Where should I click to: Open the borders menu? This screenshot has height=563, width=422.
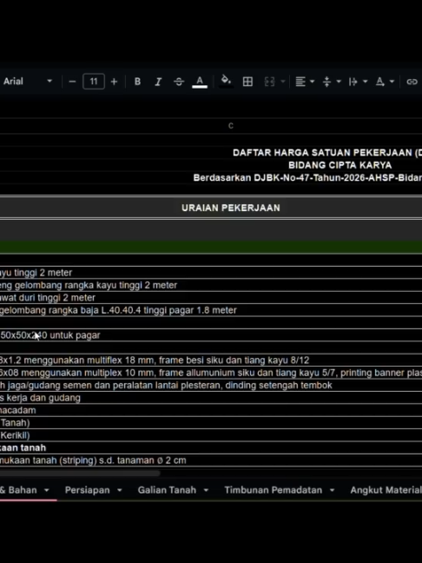[x=247, y=82]
